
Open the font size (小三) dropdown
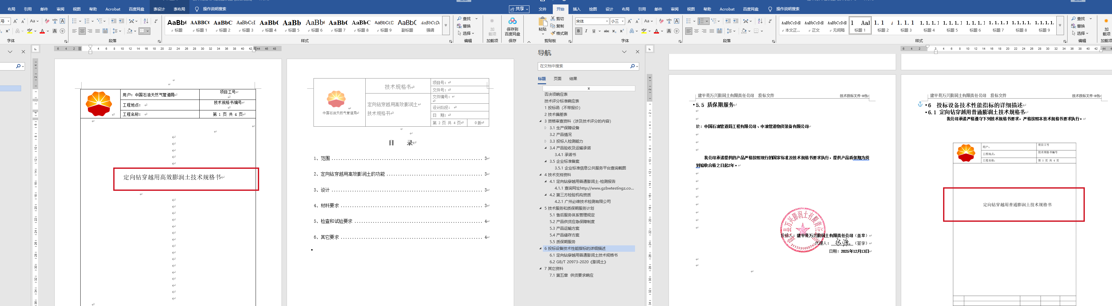[x=623, y=21]
